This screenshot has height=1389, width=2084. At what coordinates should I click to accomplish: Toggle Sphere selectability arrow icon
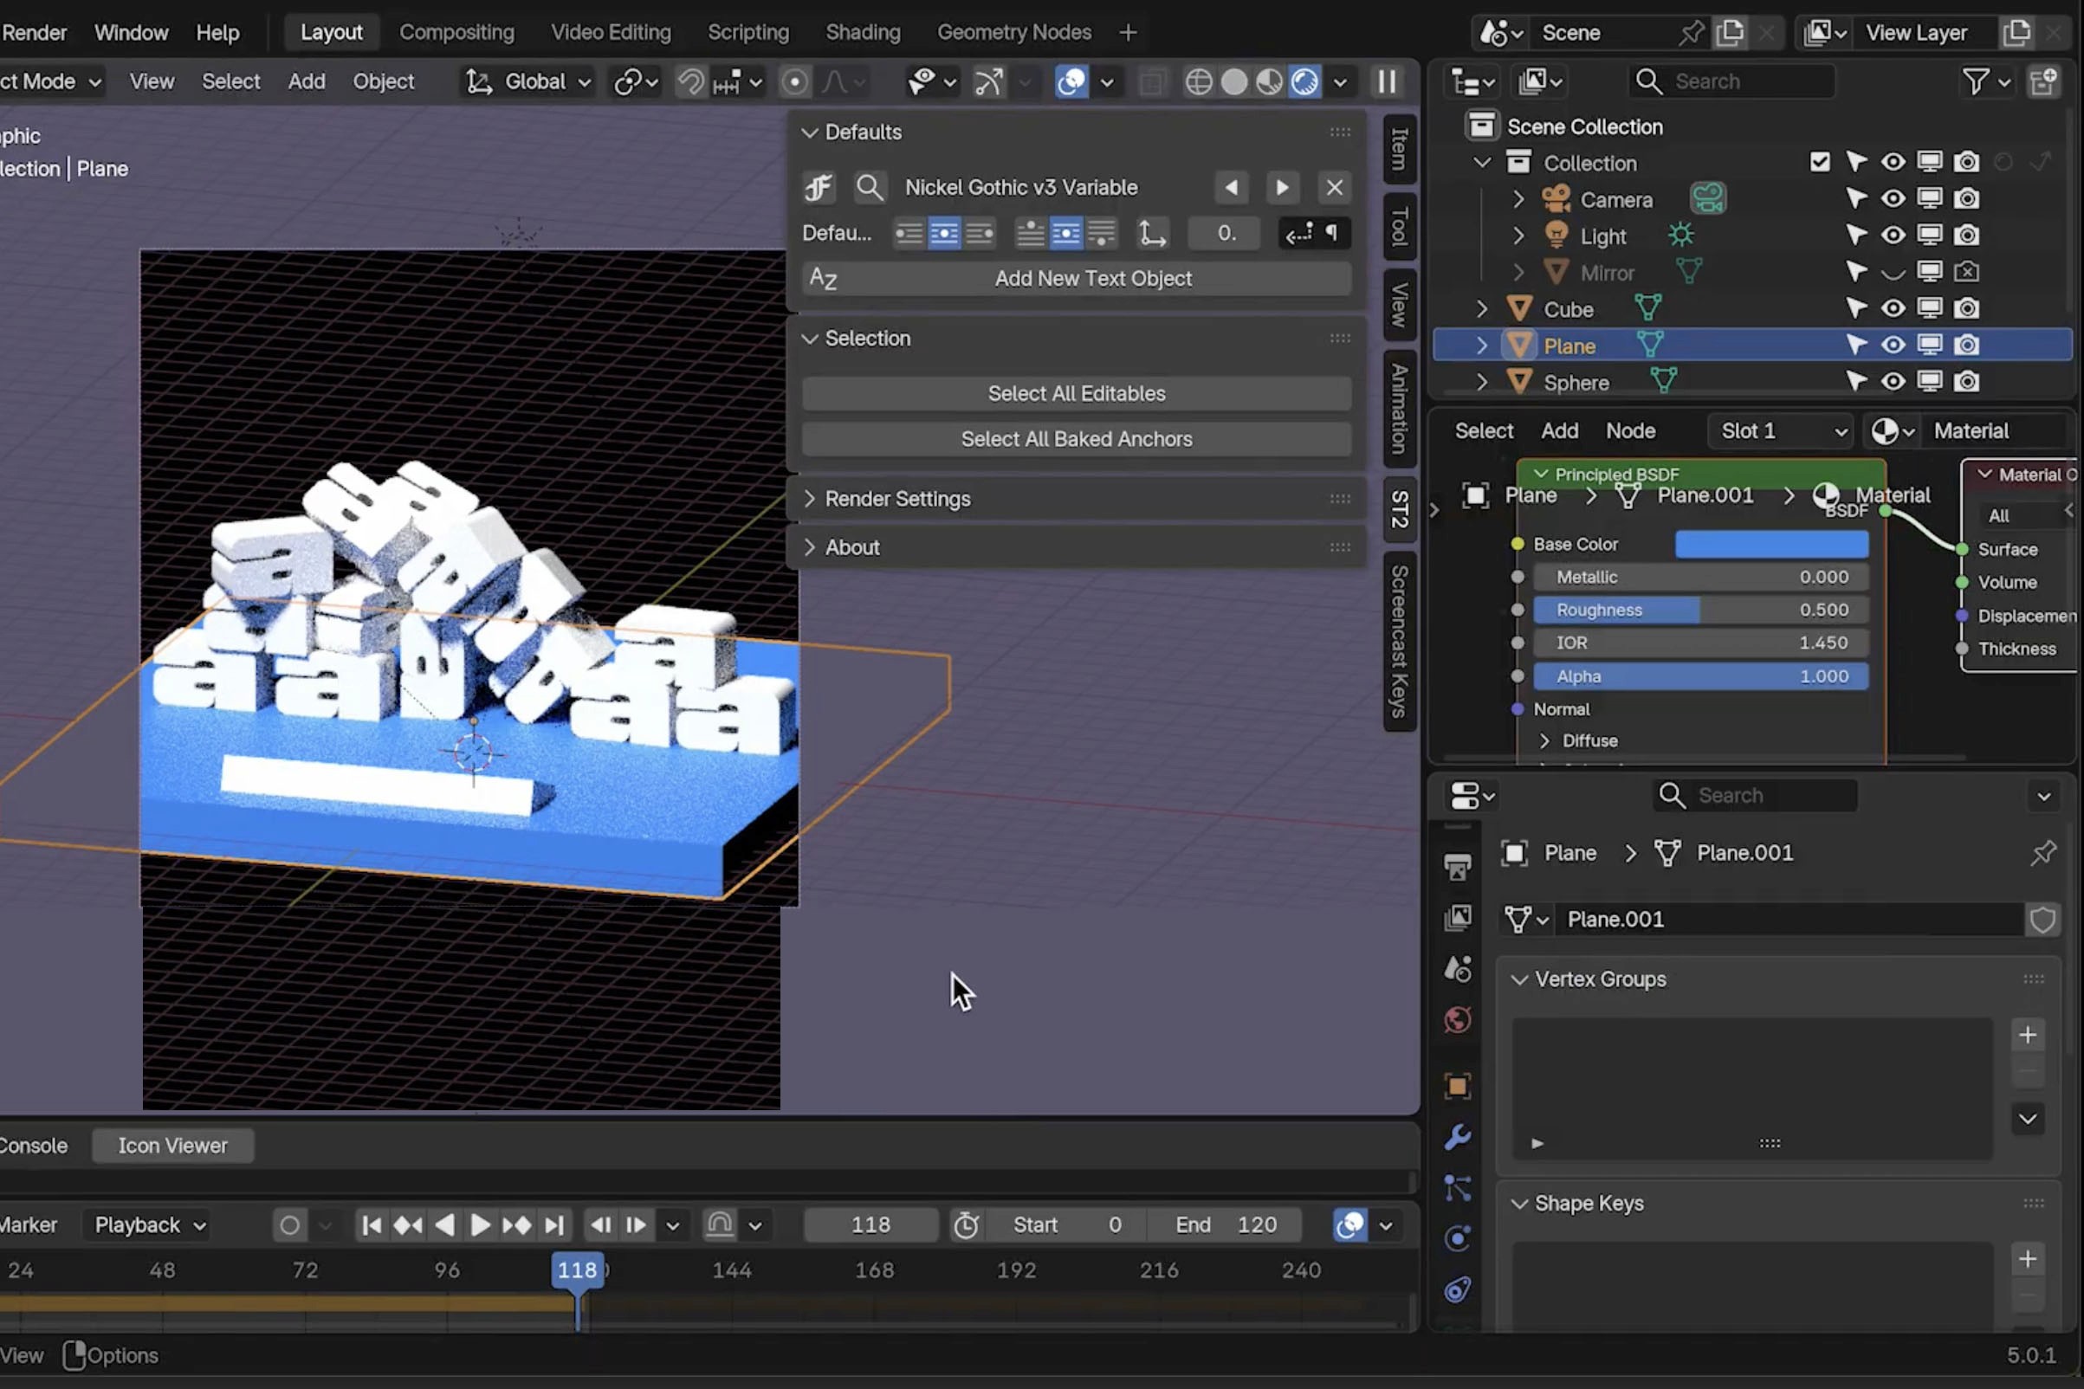(1855, 381)
